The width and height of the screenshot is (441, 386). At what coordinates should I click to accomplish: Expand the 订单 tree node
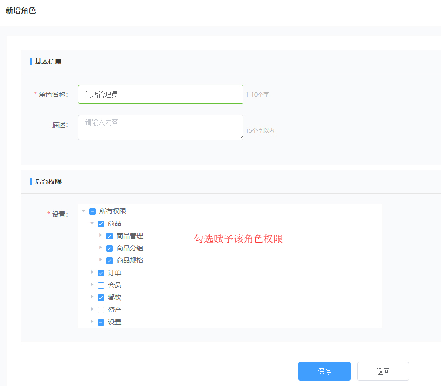[92, 272]
